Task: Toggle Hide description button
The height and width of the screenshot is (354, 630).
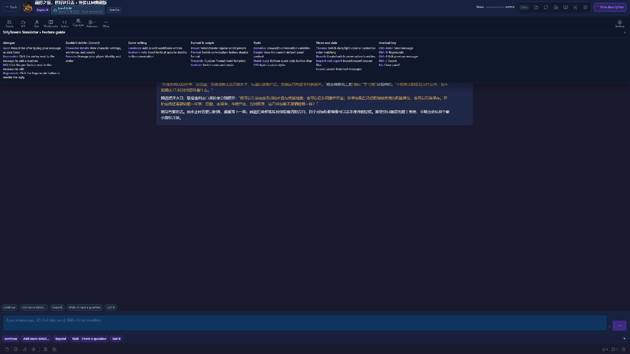Action: pos(610,7)
